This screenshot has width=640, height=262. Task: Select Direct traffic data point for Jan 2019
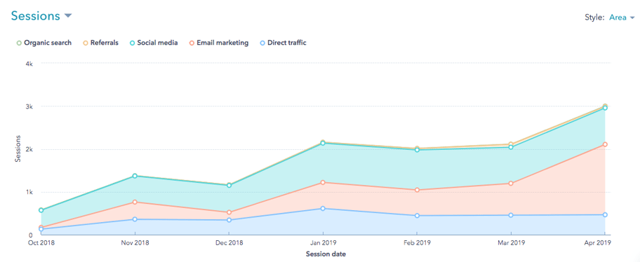point(323,209)
